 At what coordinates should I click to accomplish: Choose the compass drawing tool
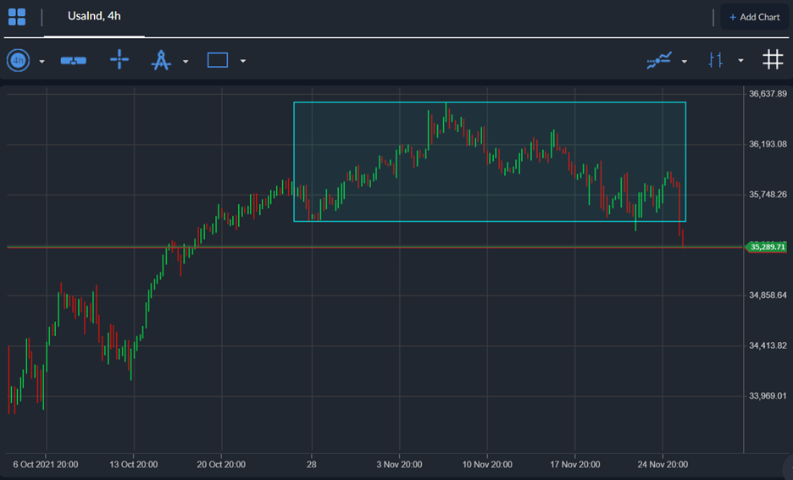point(161,60)
